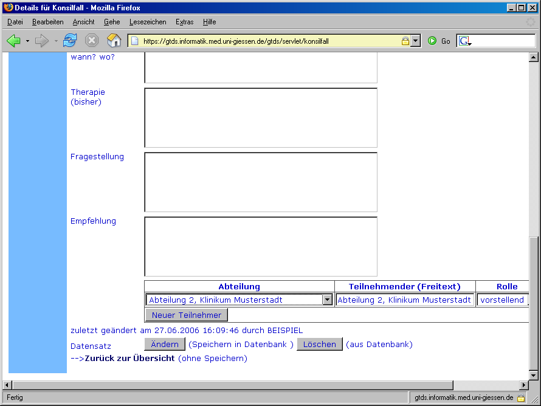Expand the URL history dropdown arrow
541x406 pixels.
point(416,41)
